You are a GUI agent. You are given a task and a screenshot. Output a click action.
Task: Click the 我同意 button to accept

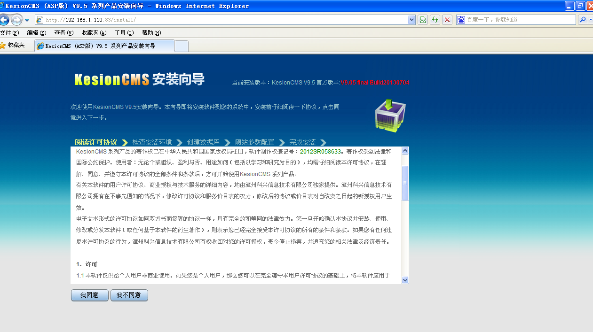point(89,295)
